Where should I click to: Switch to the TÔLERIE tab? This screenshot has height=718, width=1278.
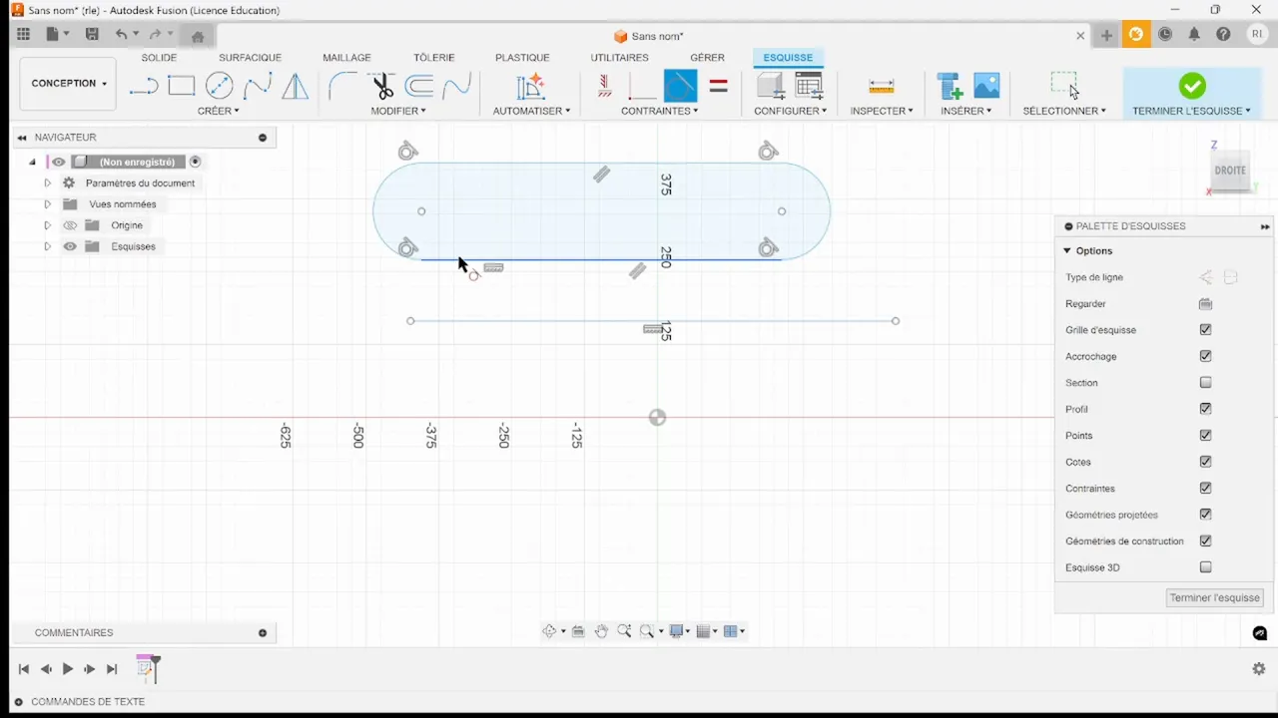tap(434, 58)
